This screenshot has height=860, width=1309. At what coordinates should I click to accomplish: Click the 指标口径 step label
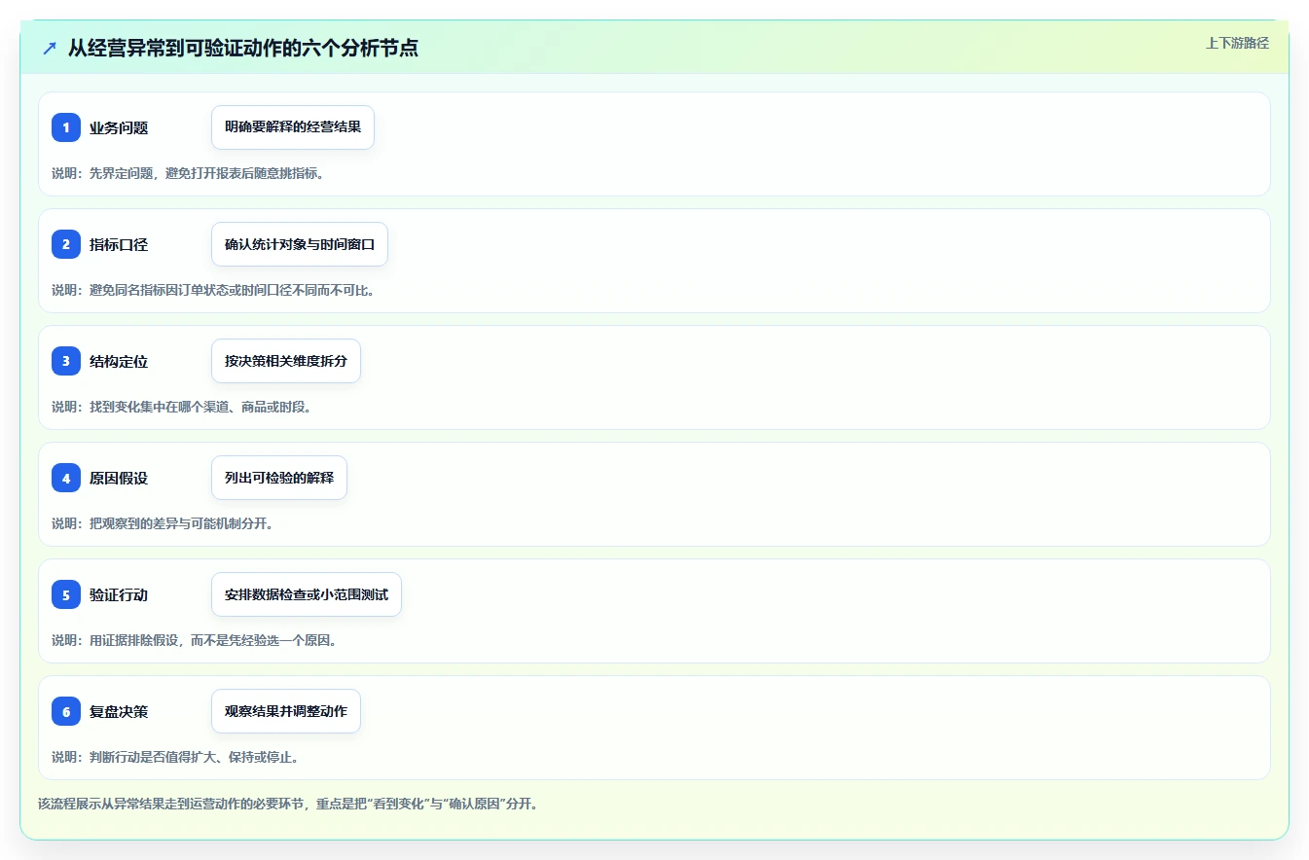[x=119, y=244]
